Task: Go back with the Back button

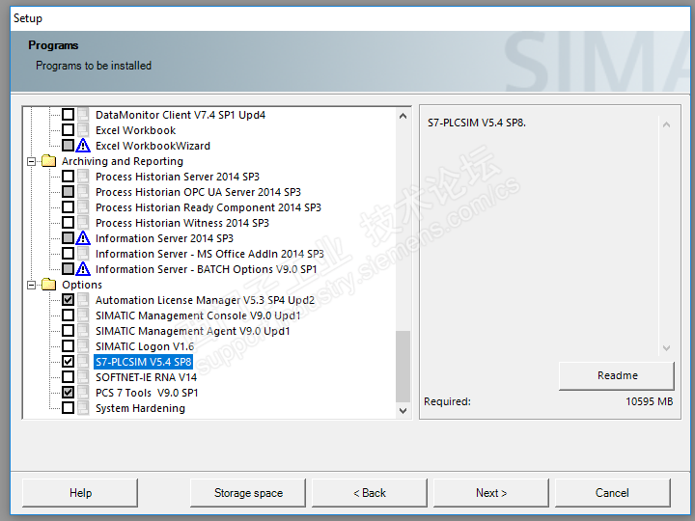Action: point(370,493)
